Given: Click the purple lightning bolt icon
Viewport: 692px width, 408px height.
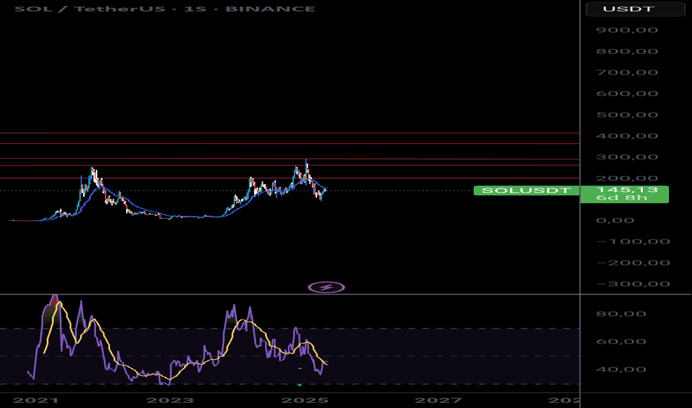Looking at the screenshot, I should coord(327,288).
